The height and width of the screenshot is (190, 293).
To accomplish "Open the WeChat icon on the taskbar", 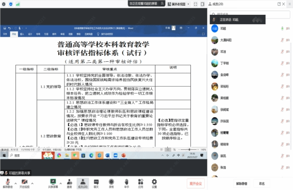I will tap(75, 155).
